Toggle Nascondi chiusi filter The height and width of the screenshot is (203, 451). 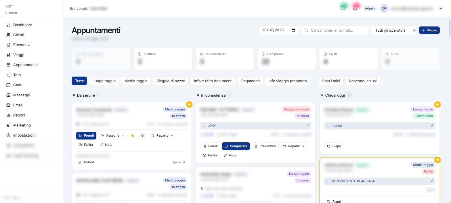click(363, 81)
